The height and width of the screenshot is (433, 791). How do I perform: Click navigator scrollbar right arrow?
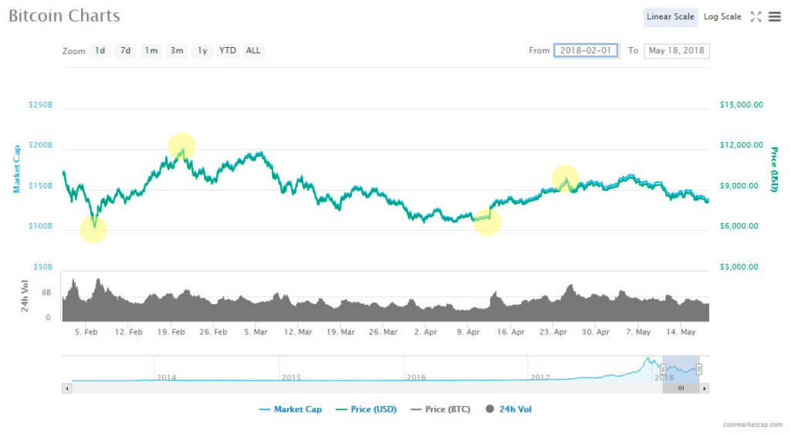click(704, 388)
